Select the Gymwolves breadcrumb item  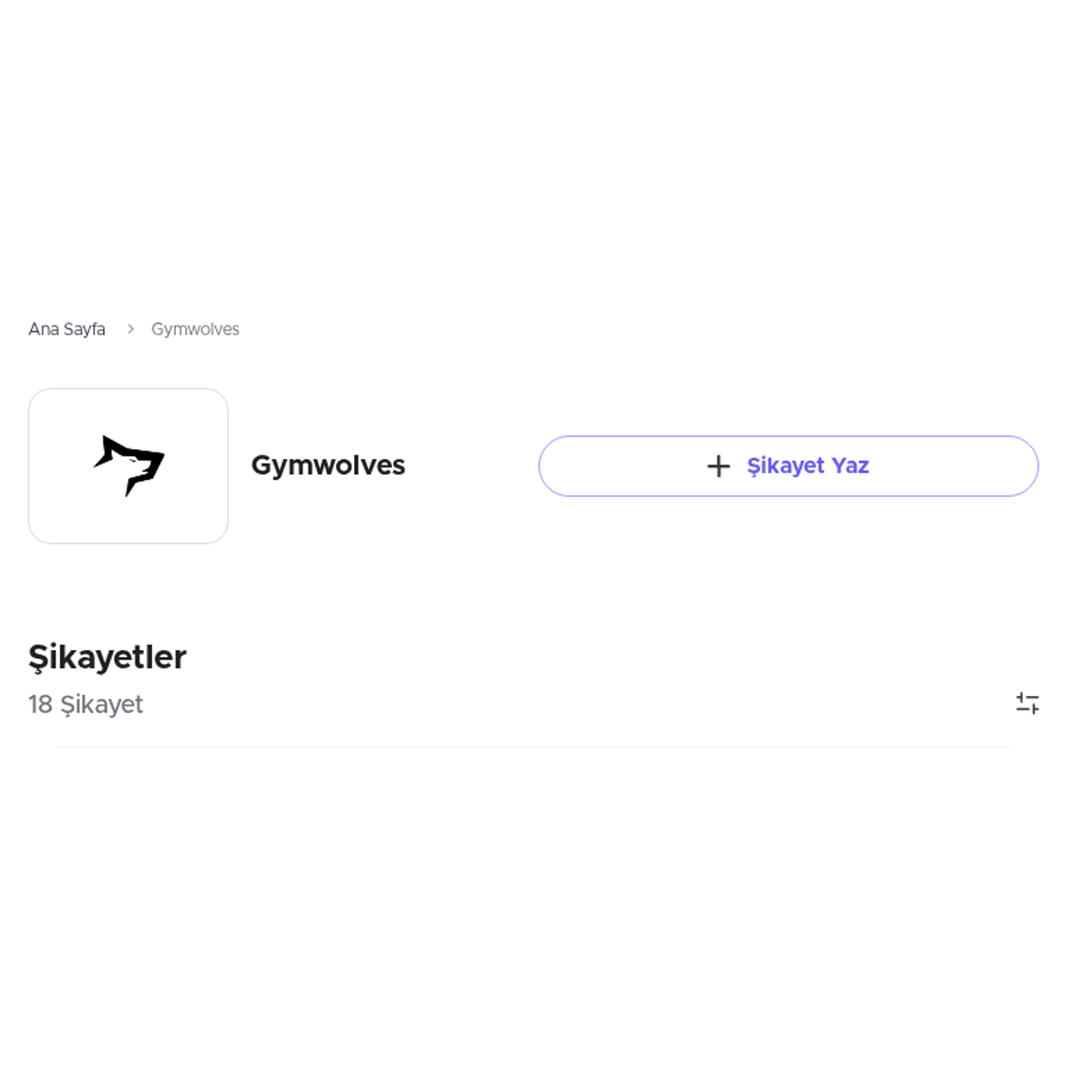click(x=195, y=329)
